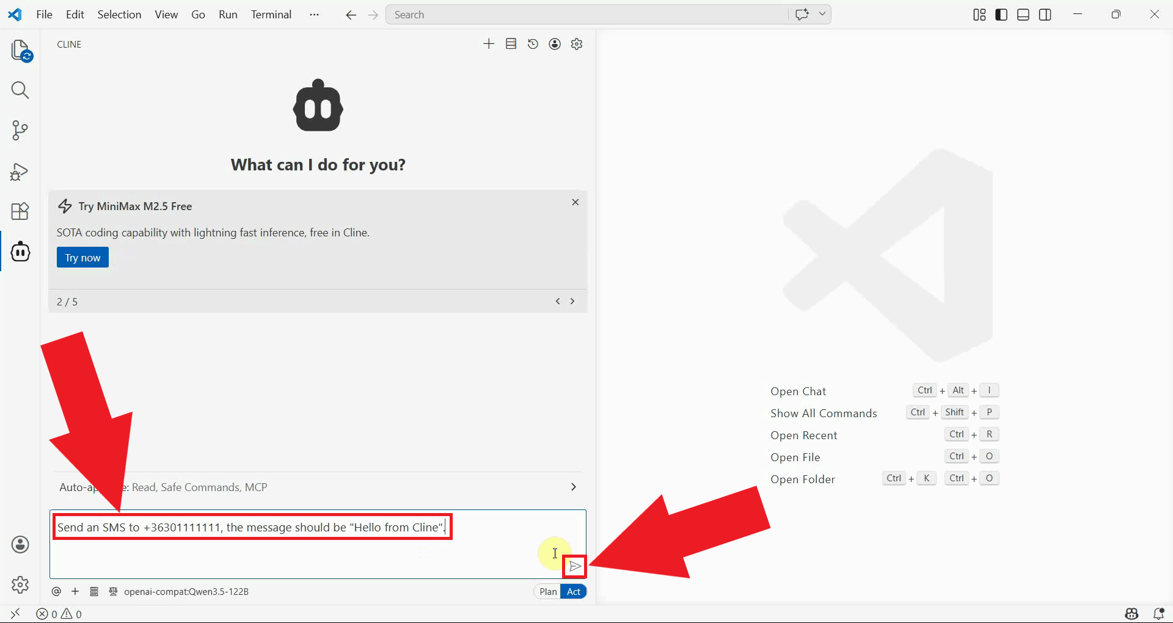Open Cline task history
The image size is (1173, 623).
pos(533,44)
